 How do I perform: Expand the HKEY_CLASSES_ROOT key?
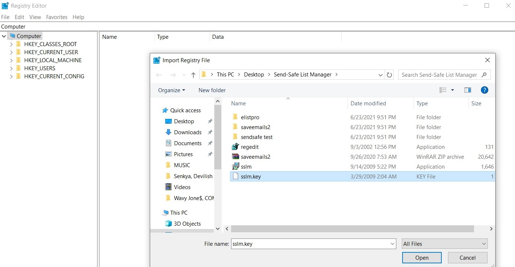(11, 44)
